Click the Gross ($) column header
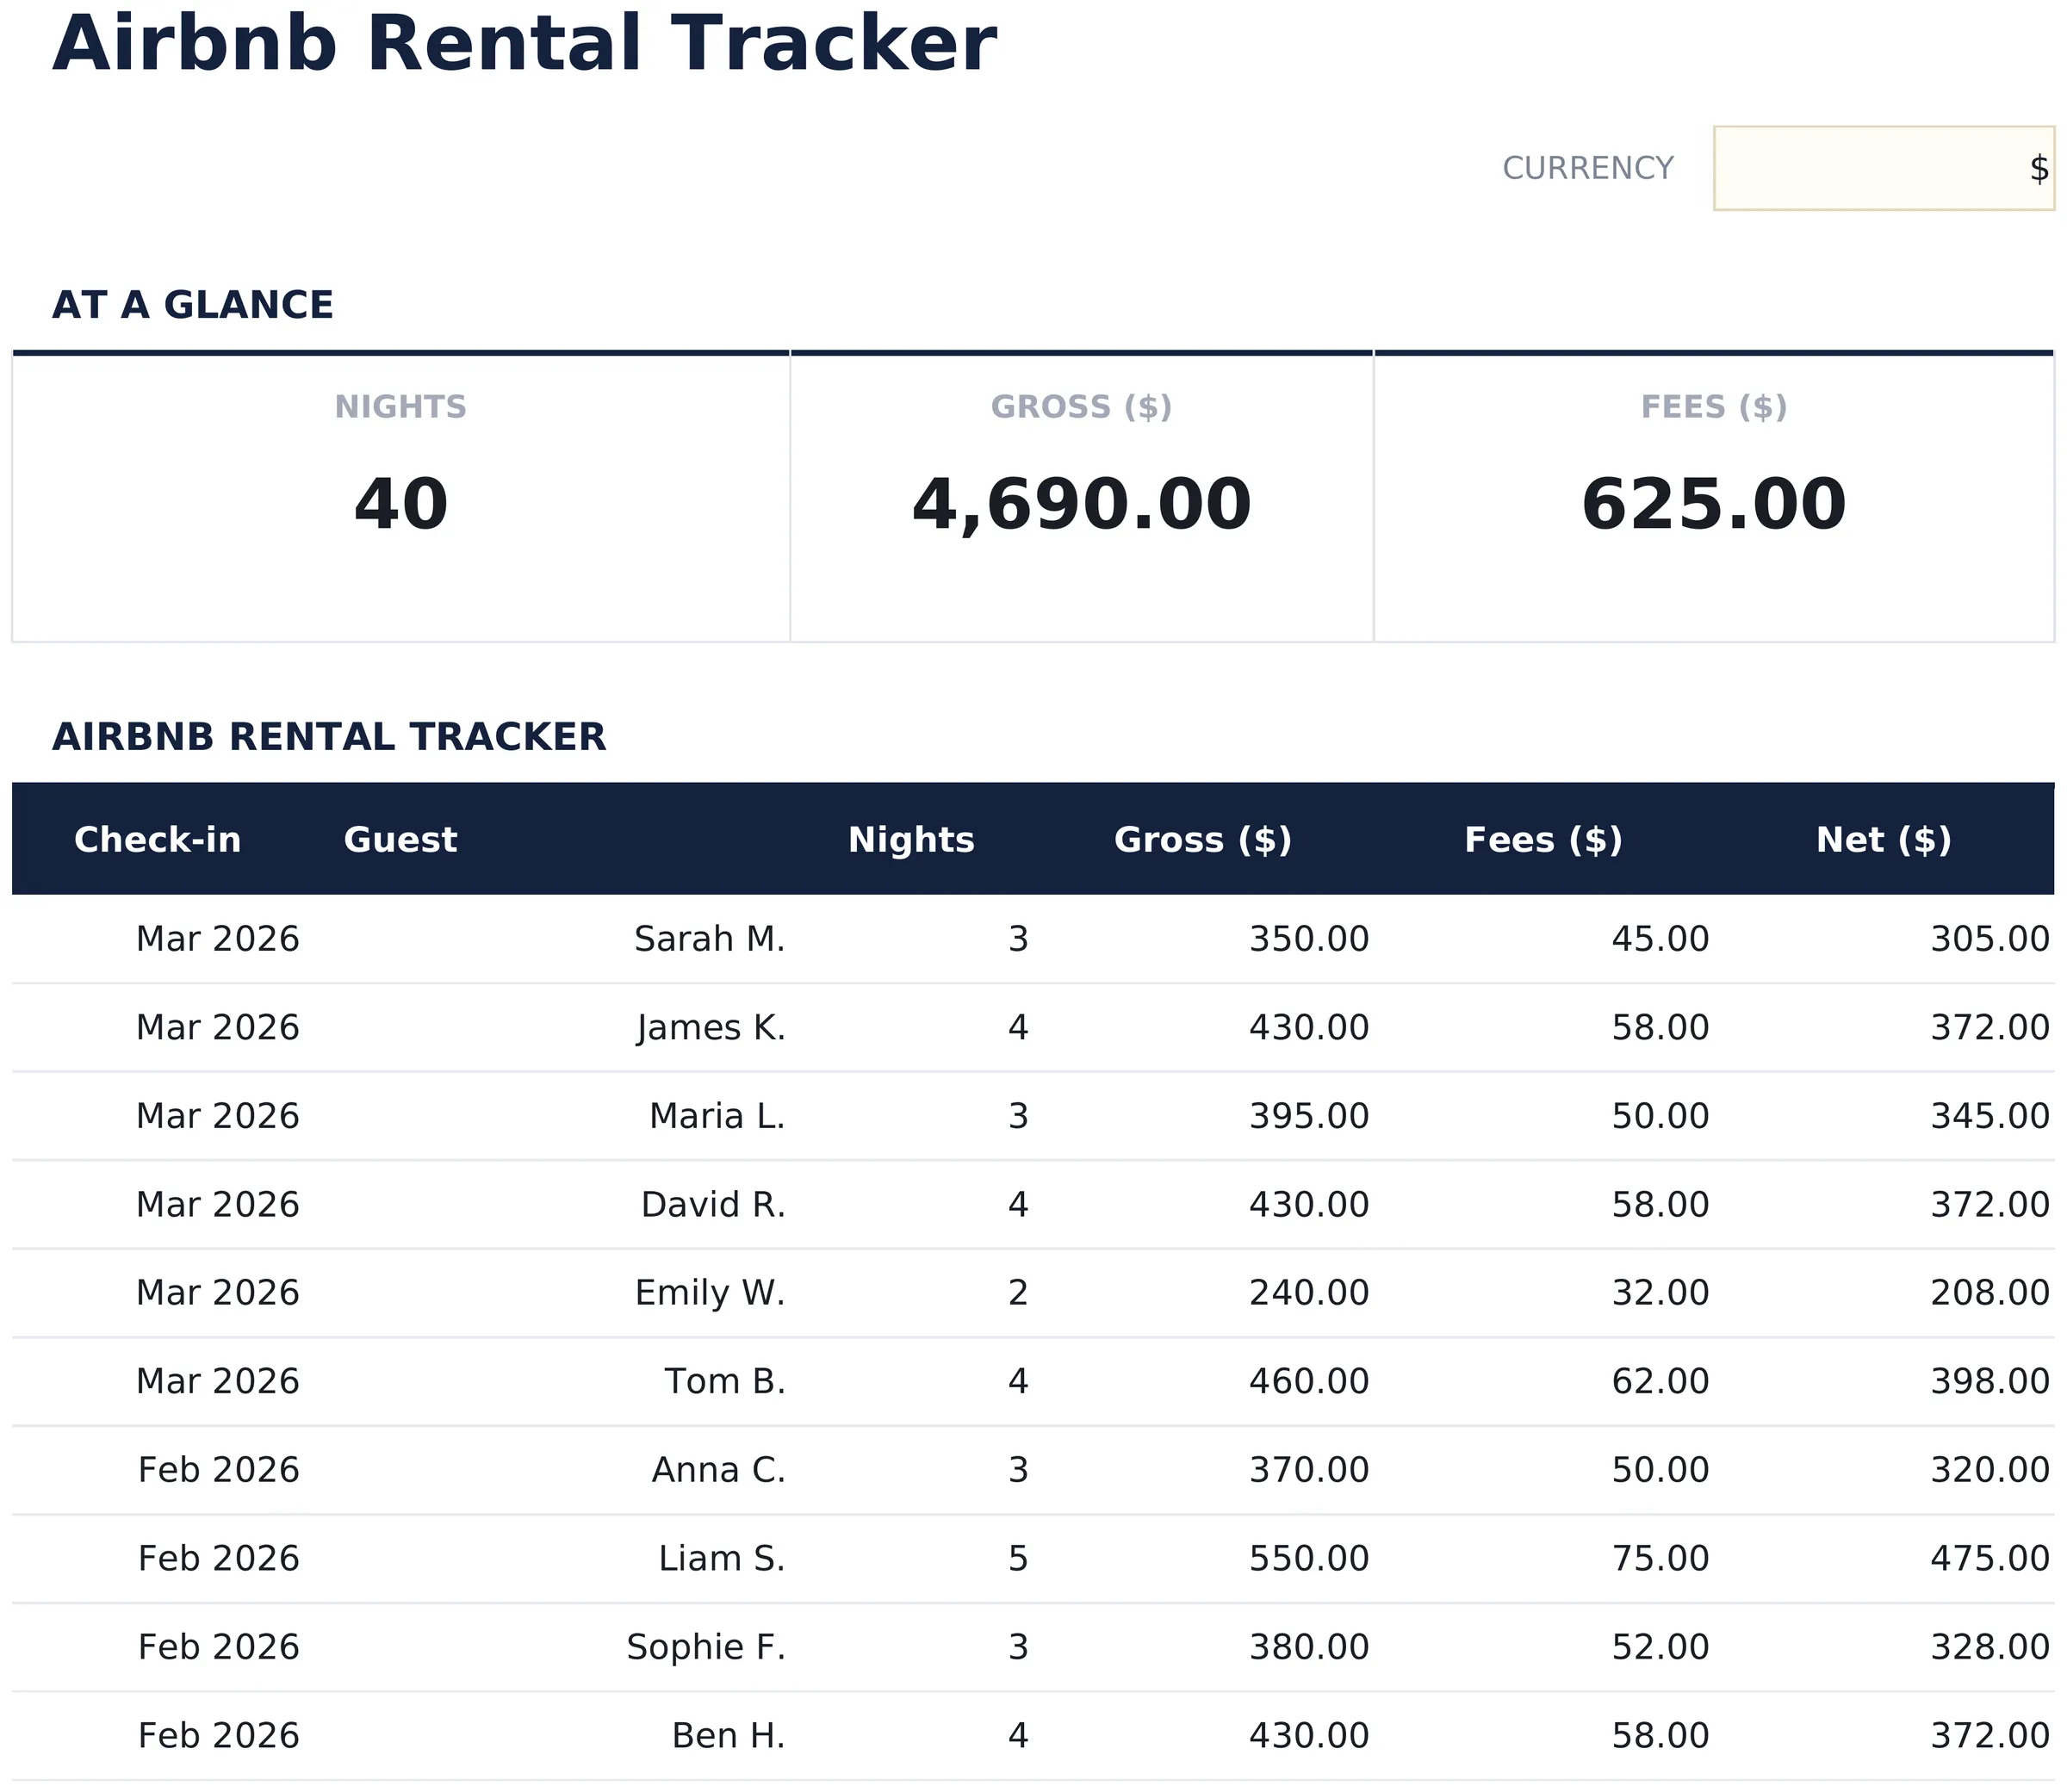Image resolution: width=2067 pixels, height=1792 pixels. 1203,840
